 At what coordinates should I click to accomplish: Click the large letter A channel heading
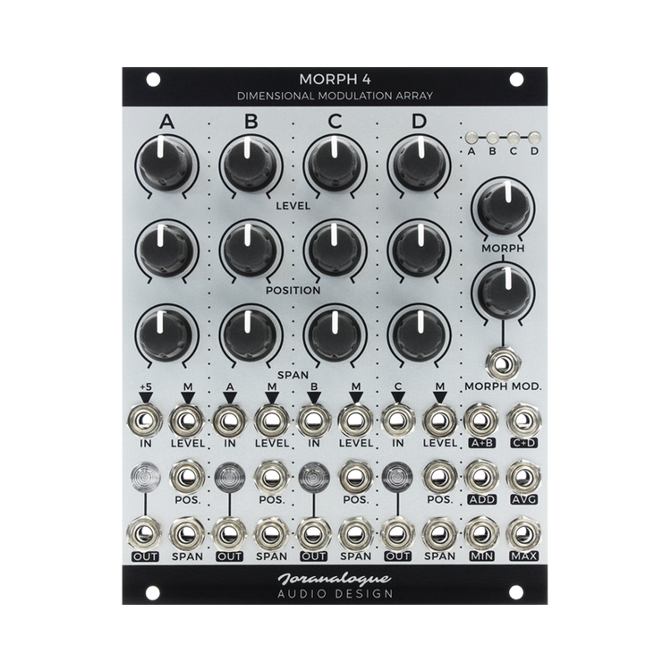(167, 122)
